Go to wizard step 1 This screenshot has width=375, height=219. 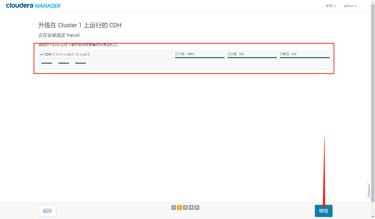174,207
